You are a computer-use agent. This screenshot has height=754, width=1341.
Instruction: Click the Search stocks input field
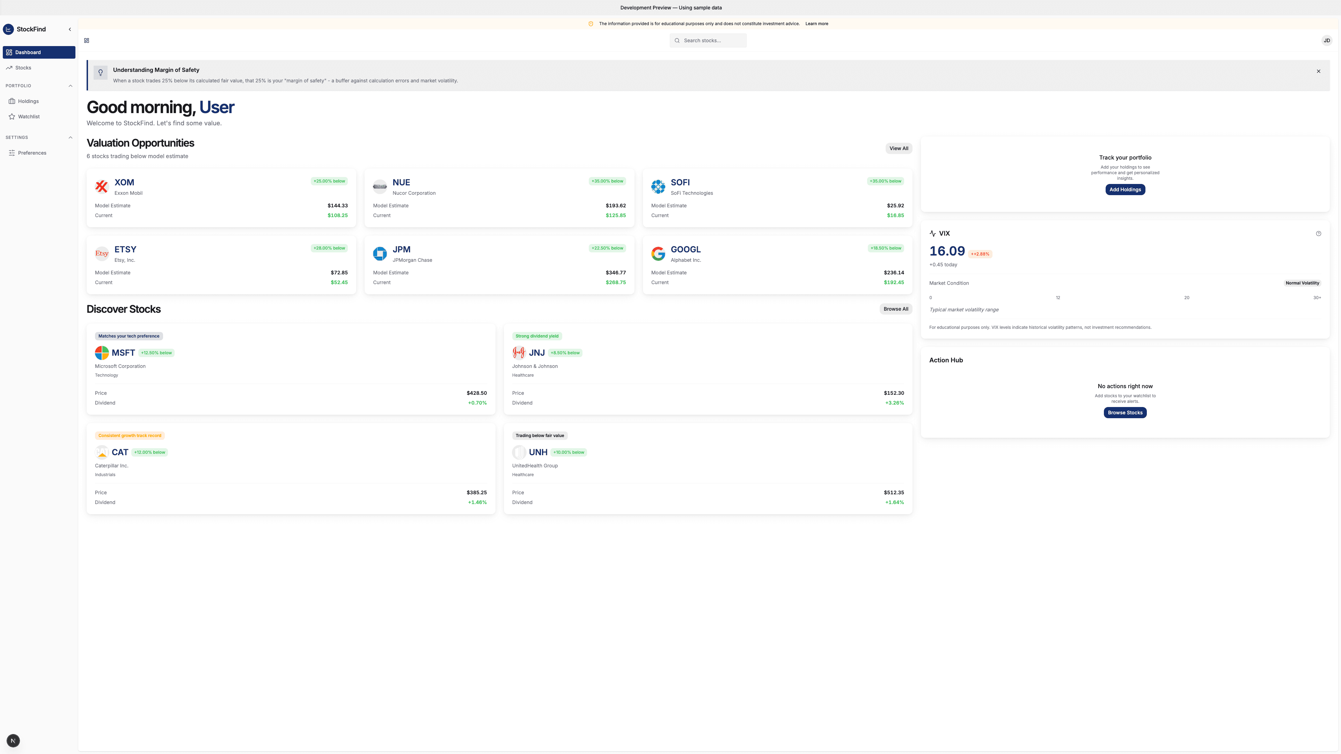708,40
